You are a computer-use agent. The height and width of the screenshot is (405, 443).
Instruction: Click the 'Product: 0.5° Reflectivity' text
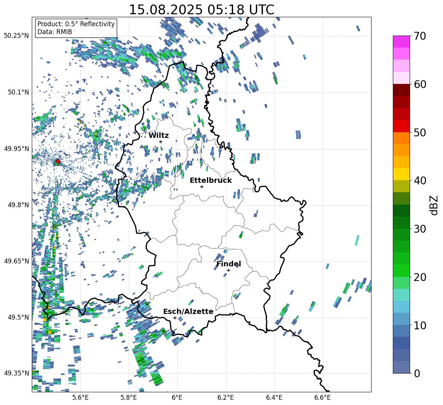(x=76, y=24)
